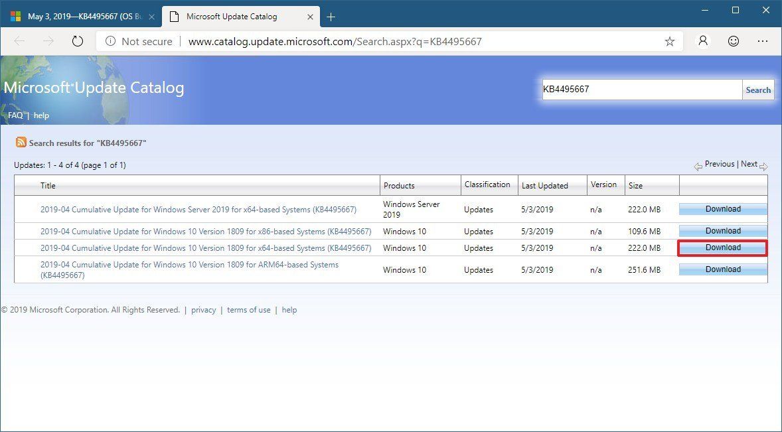Viewport: 782px width, 432px height.
Task: Refresh the current page
Action: (78, 40)
